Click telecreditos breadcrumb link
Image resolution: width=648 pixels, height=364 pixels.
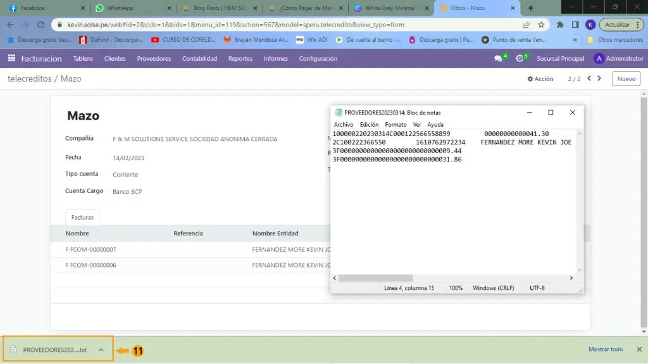tap(28, 79)
